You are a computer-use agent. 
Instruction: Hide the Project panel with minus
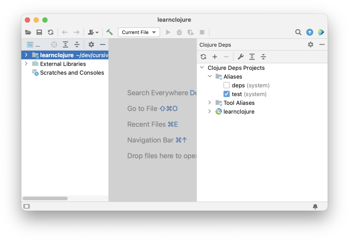click(x=103, y=45)
